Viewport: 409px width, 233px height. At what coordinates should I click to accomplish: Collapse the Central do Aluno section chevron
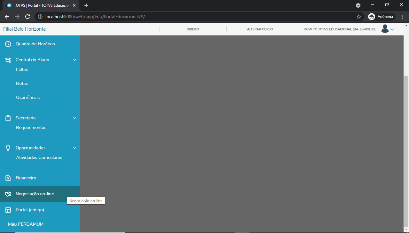click(75, 60)
